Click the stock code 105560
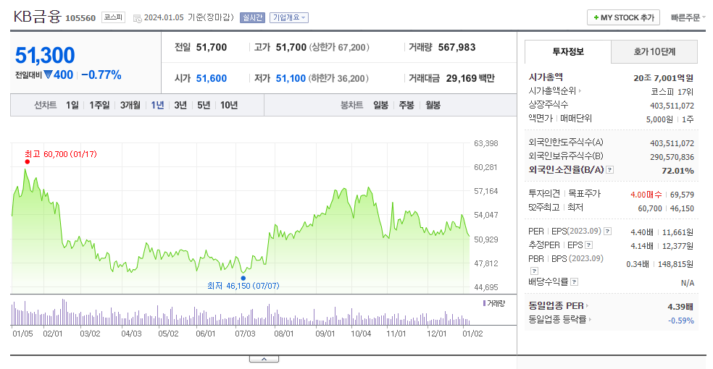Screen dimensions: 713x369 80,18
